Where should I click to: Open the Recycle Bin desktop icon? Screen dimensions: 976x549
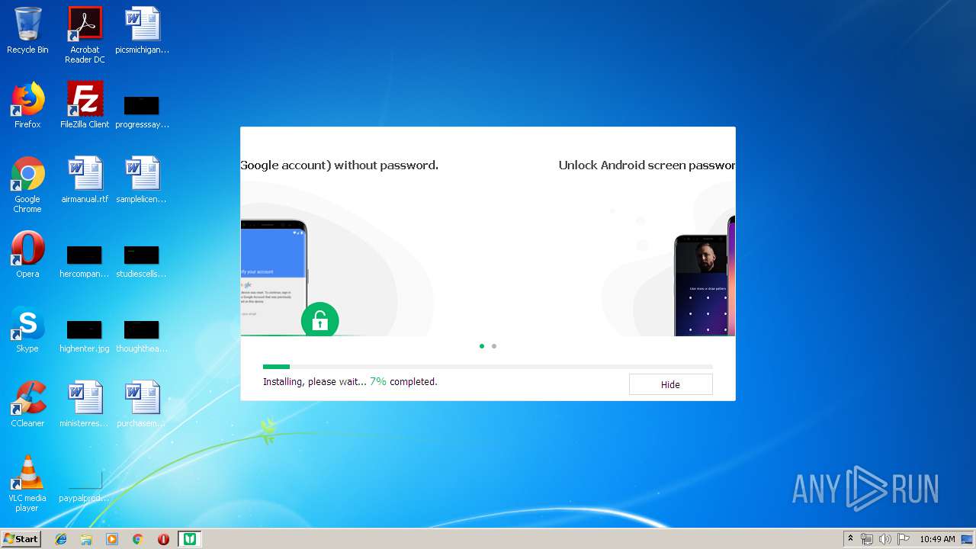point(27,30)
